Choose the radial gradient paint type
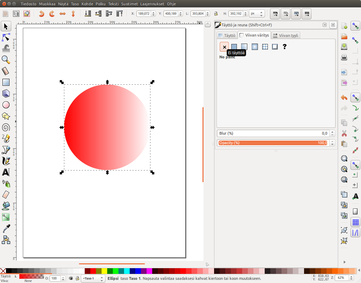Viewport: 361px width, 283px height. [254, 47]
